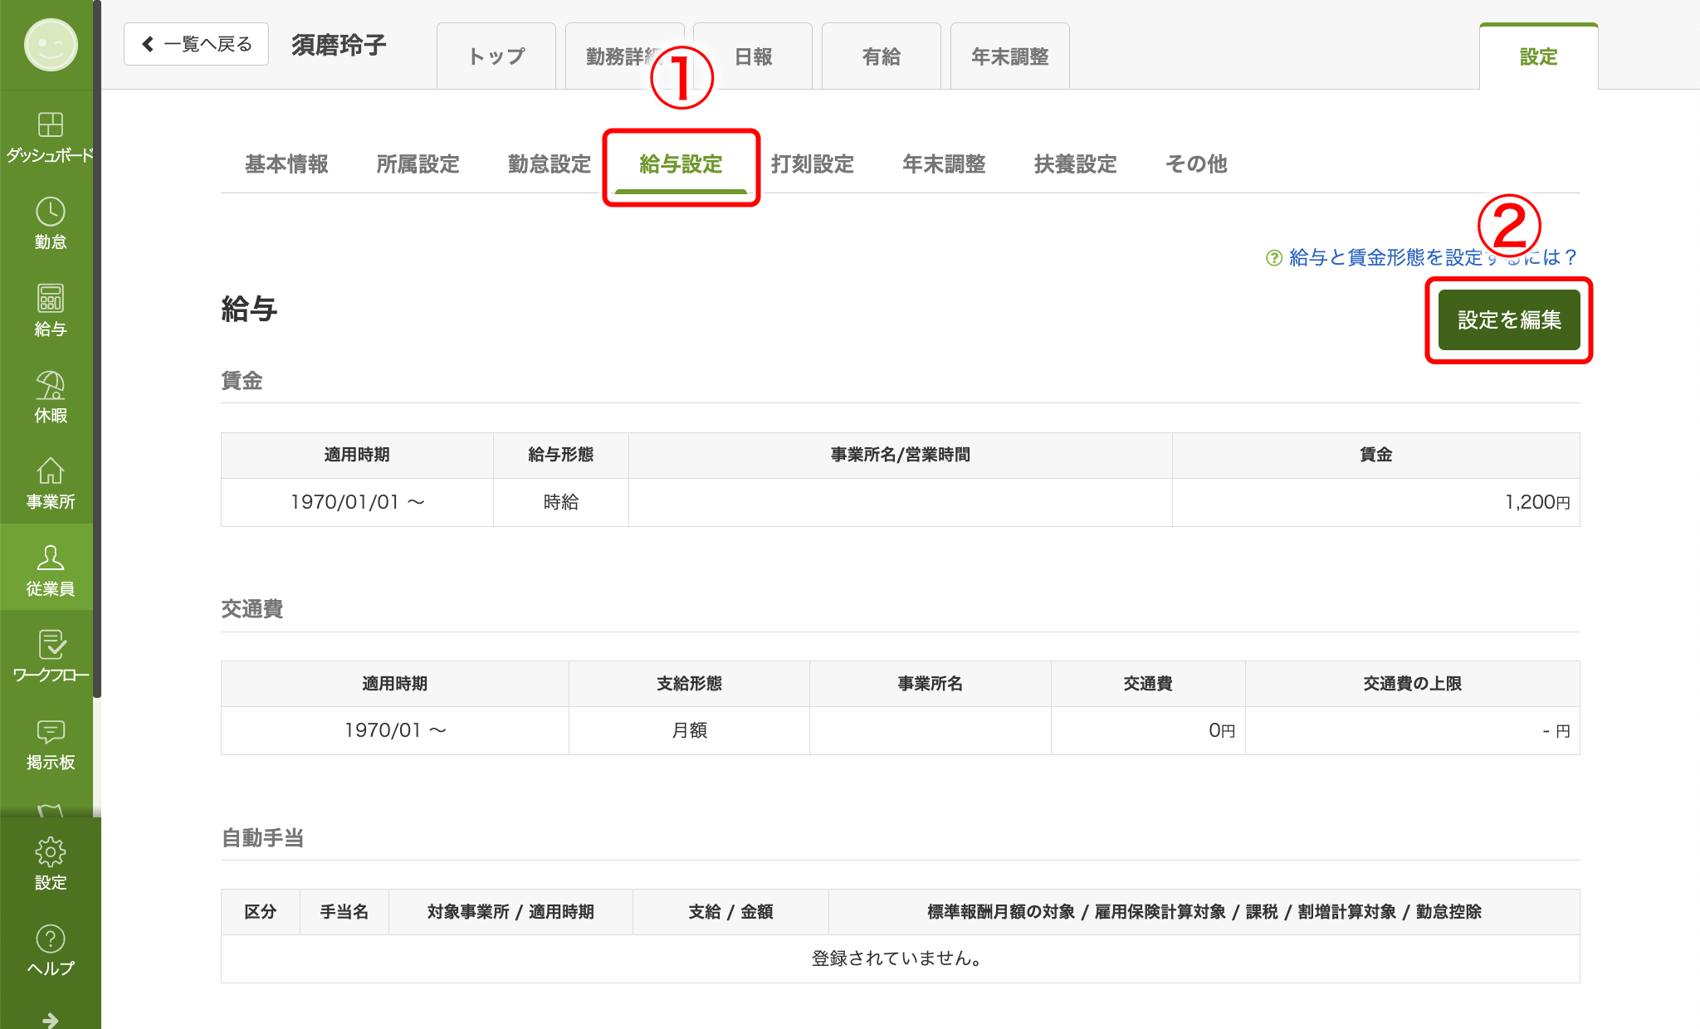The width and height of the screenshot is (1700, 1029).
Task: Open the 事業所 house icon
Action: tap(50, 472)
